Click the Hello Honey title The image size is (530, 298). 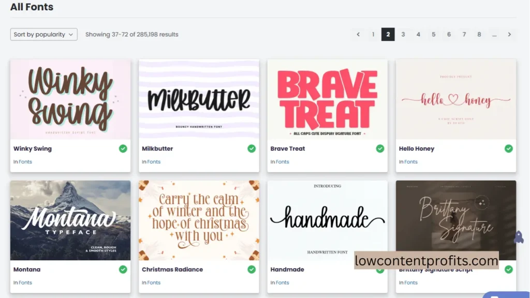(417, 148)
